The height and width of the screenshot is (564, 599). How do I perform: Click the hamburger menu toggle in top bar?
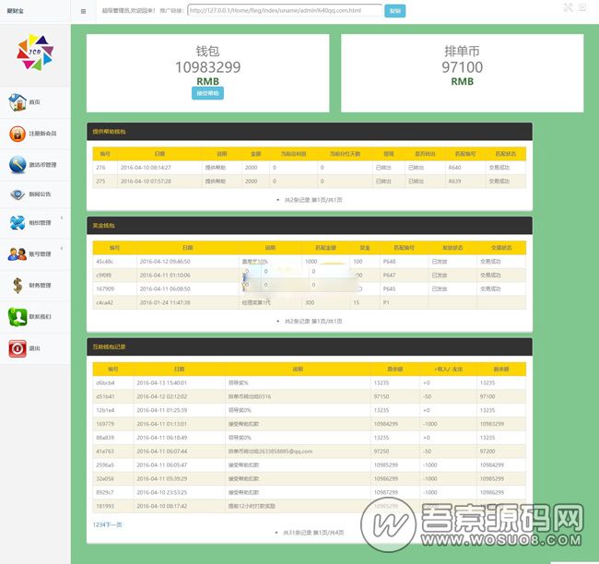pyautogui.click(x=83, y=11)
